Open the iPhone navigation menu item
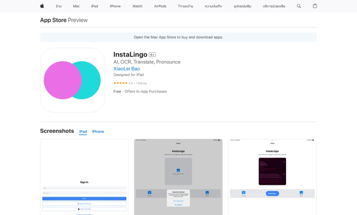This screenshot has height=215, width=357. pos(115,6)
